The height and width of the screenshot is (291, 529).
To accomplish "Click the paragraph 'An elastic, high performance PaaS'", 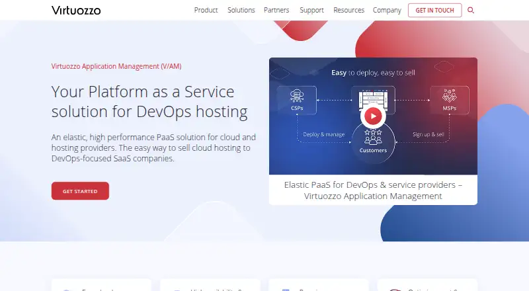I will pos(153,148).
